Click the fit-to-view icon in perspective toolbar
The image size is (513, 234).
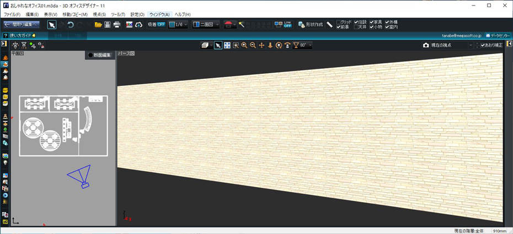[x=227, y=45]
